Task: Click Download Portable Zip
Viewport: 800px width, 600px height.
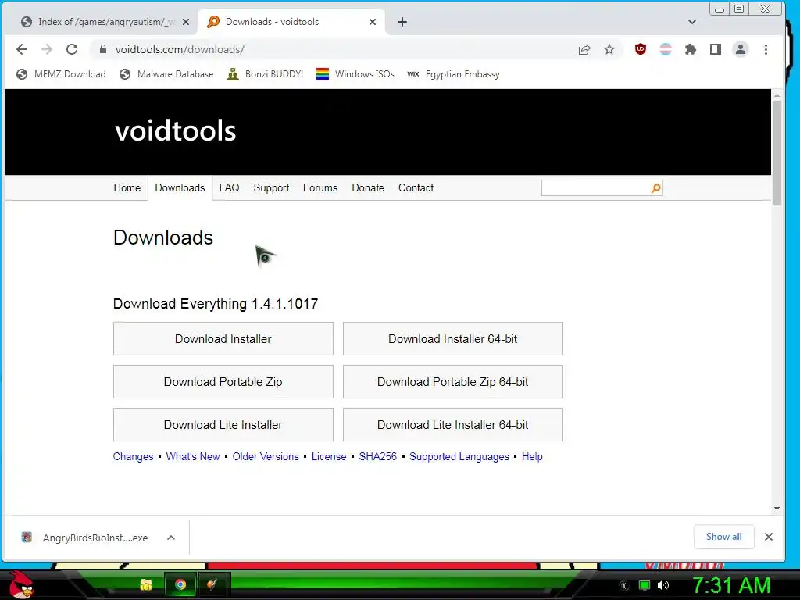Action: (223, 381)
